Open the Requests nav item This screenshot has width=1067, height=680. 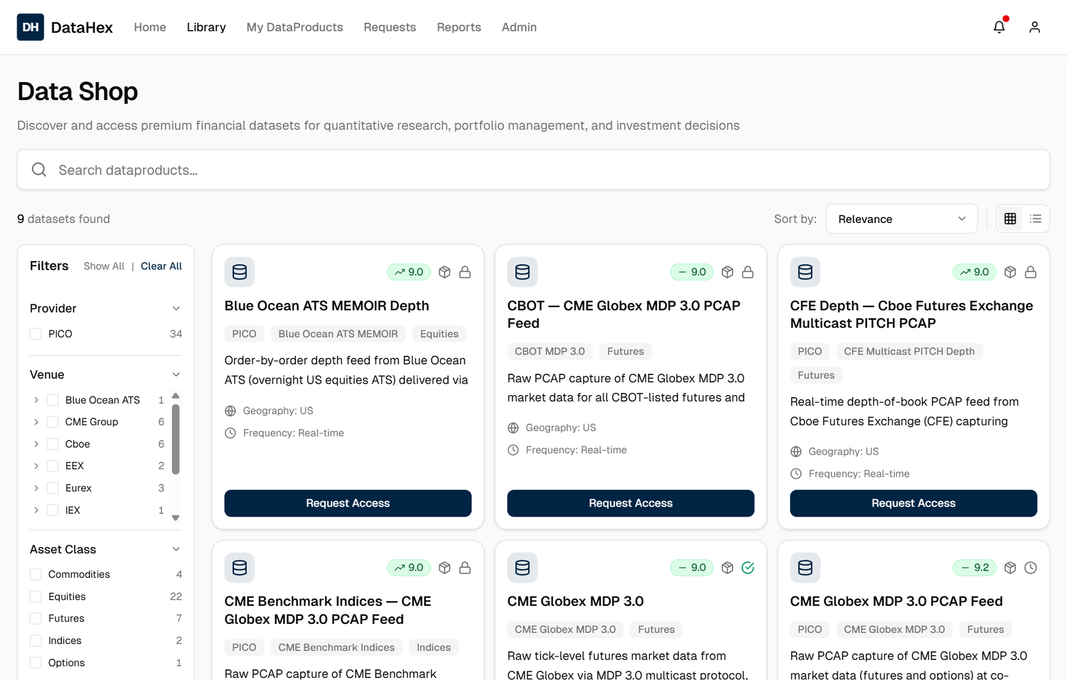390,27
